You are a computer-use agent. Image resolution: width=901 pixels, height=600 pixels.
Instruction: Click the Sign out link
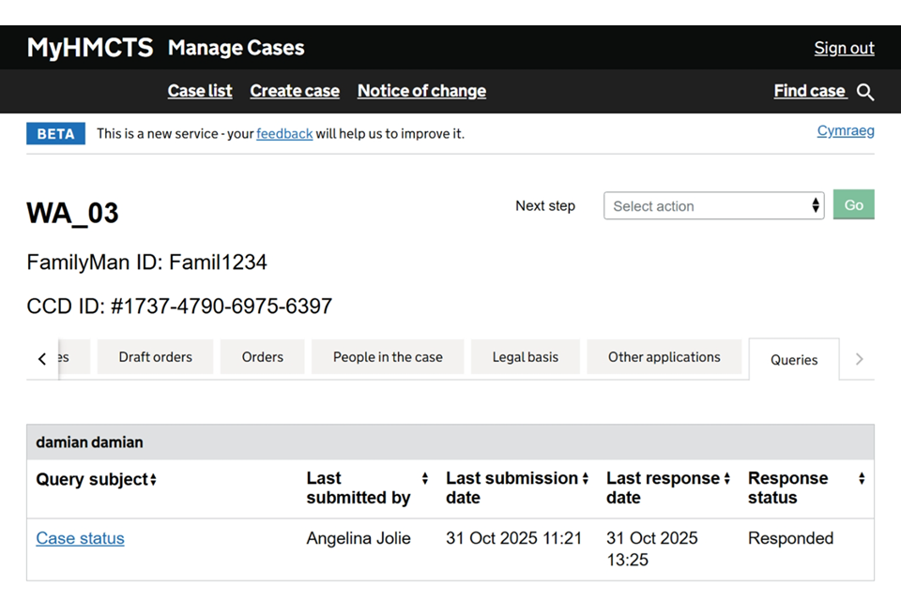[x=844, y=48]
